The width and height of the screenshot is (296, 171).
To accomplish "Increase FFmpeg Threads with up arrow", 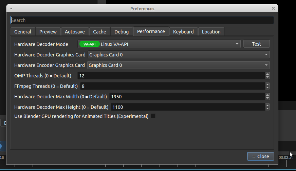I will pos(267,84).
